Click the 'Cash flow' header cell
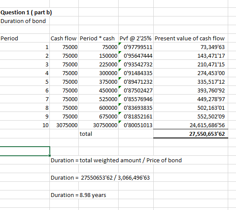 point(64,38)
